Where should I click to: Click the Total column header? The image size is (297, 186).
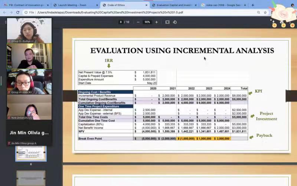tap(244, 89)
